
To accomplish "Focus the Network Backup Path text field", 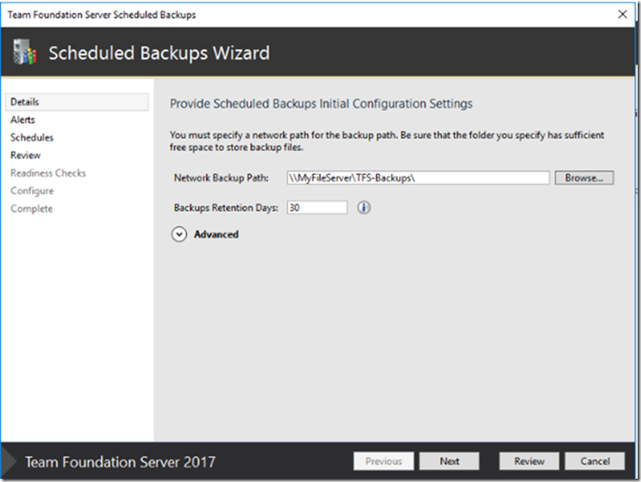I will point(418,177).
